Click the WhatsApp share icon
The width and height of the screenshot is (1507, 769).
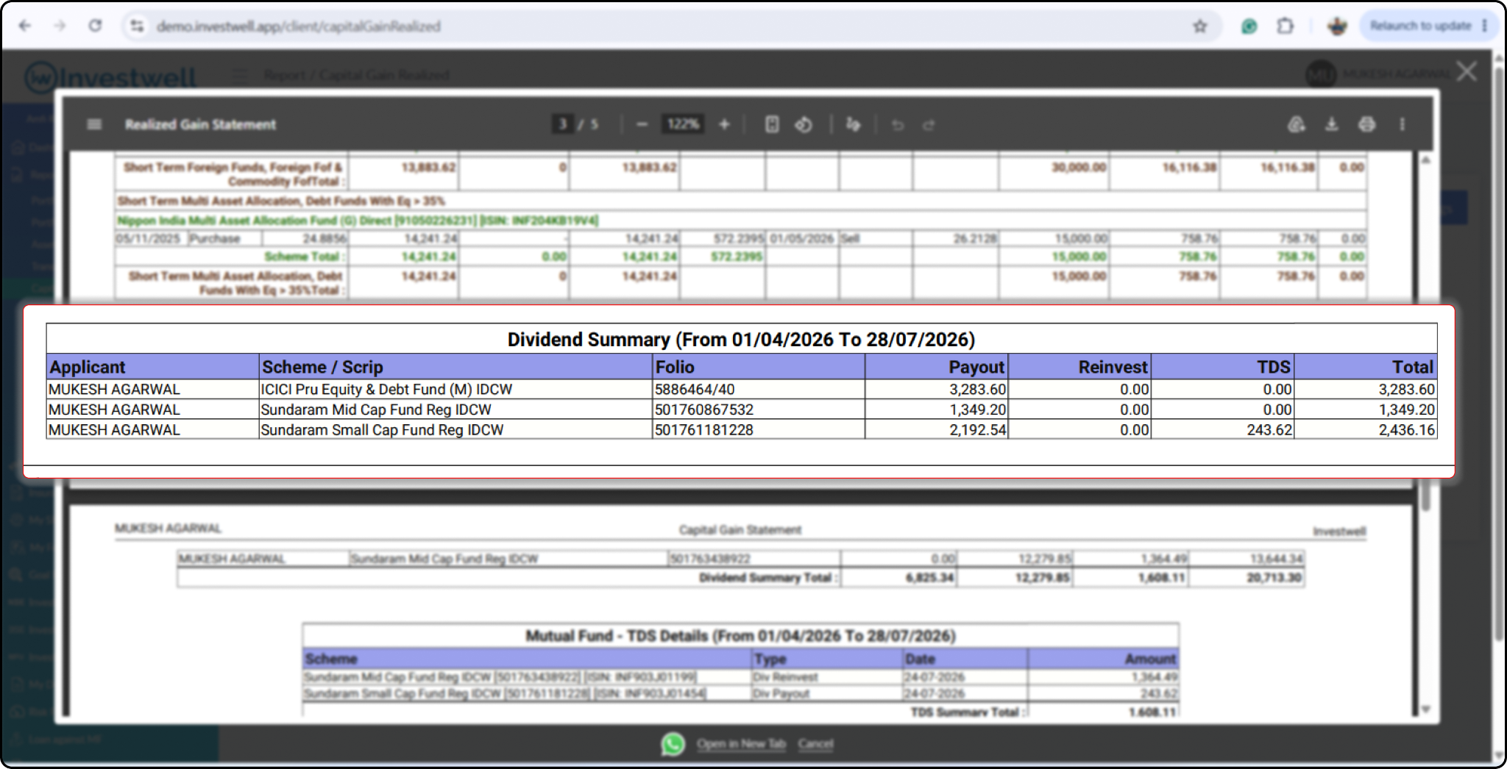[673, 744]
